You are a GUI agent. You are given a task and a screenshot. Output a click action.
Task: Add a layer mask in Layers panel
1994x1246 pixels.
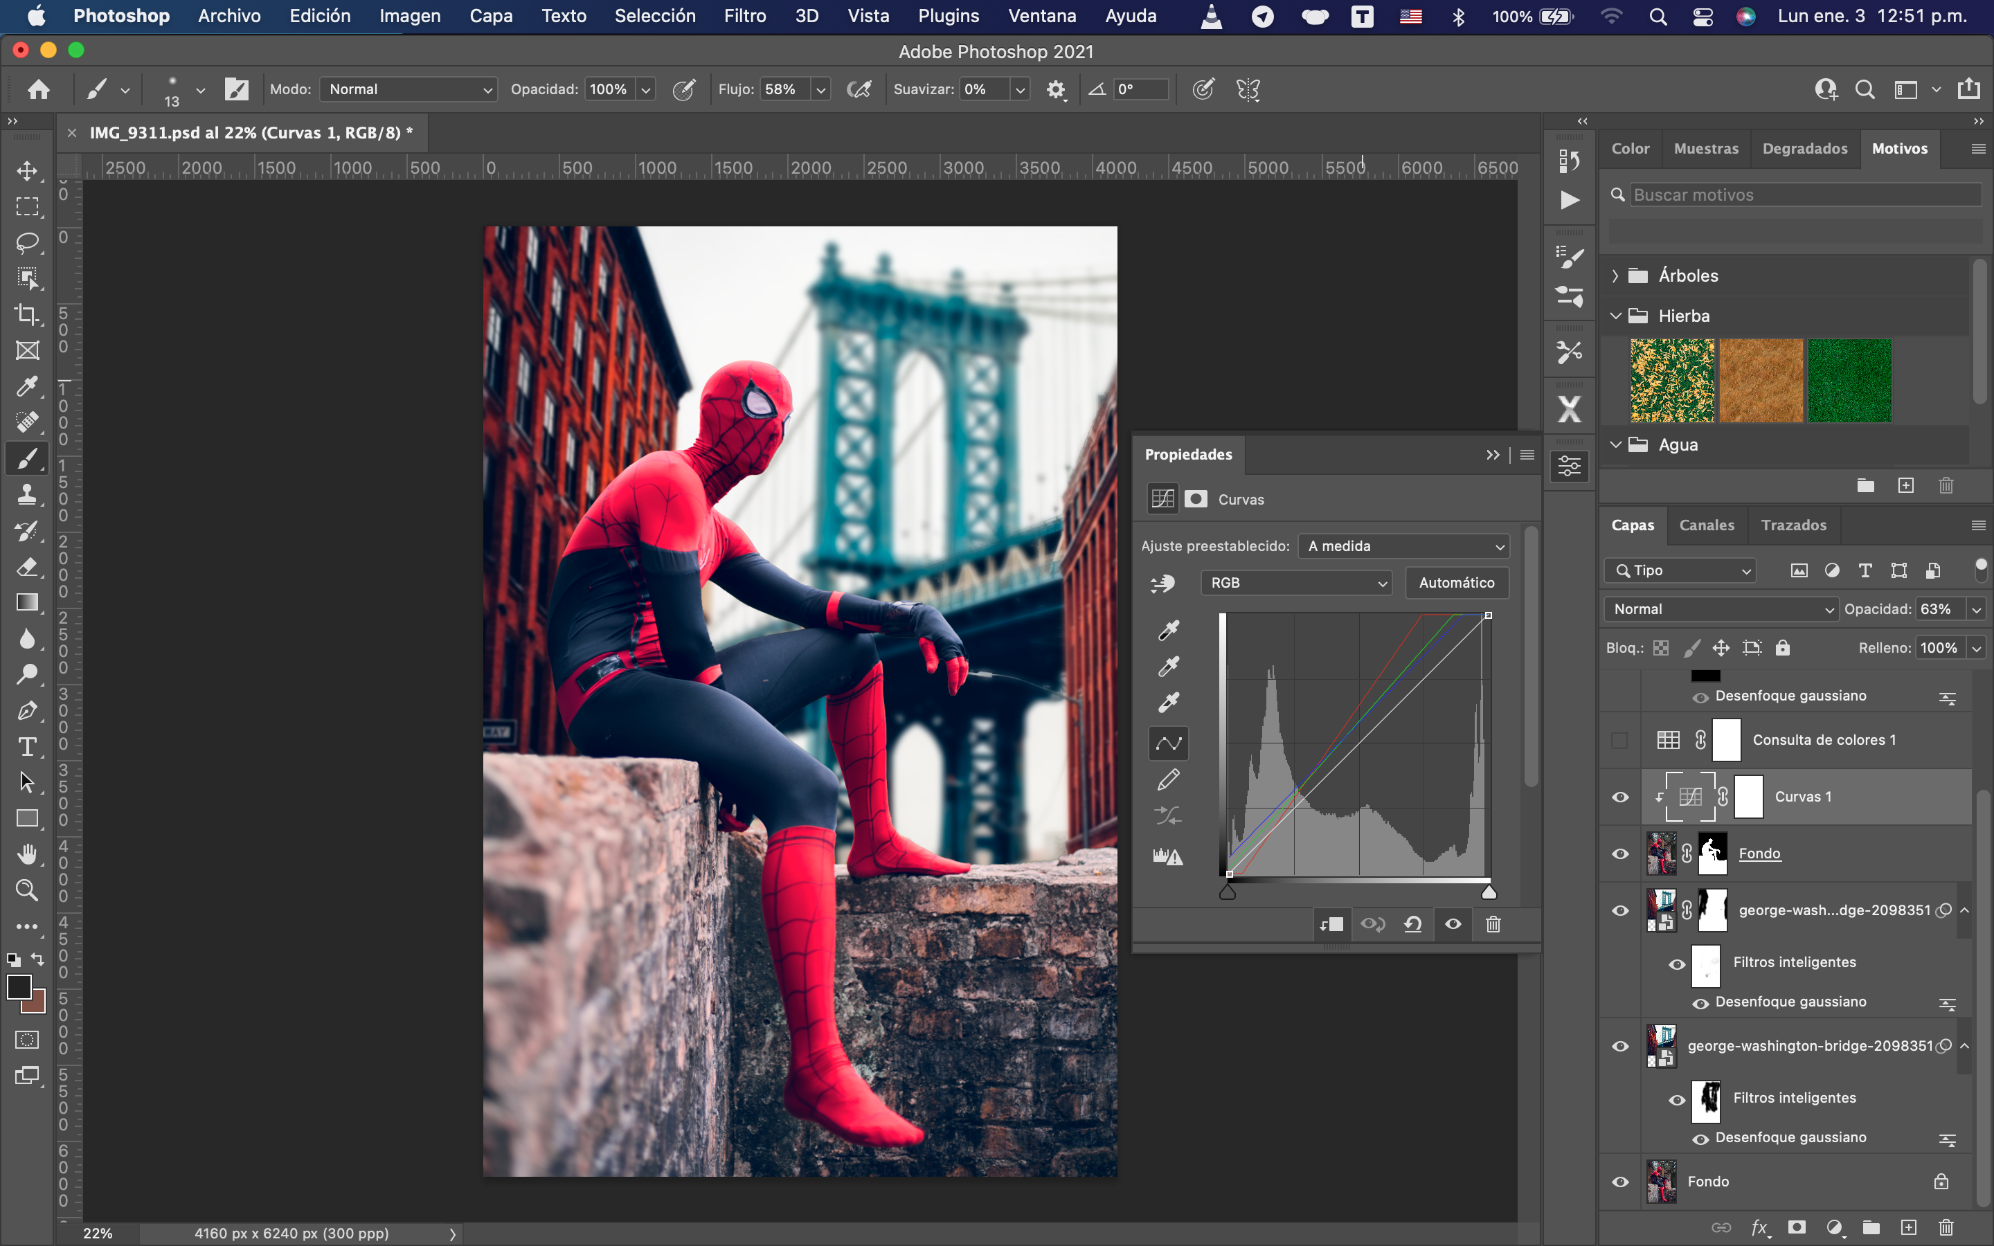[1797, 1227]
